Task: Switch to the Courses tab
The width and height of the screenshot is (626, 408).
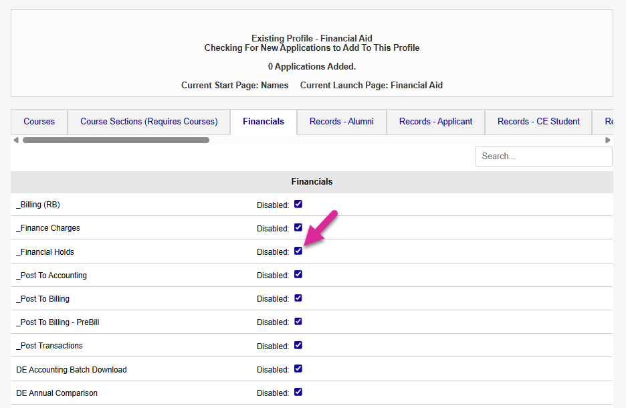Action: coord(39,122)
